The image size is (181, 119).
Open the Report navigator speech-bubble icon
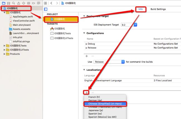(x=38, y=3)
